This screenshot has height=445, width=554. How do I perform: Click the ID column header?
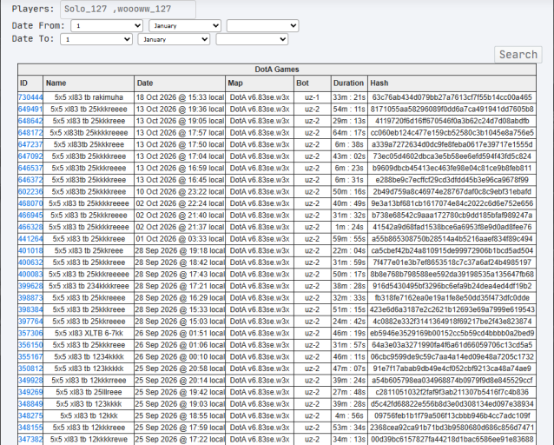point(30,83)
